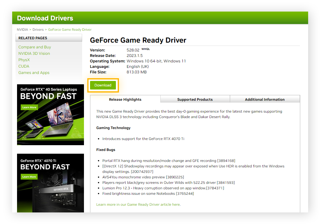
Task: Open the Additional Information tab
Action: 265,99
